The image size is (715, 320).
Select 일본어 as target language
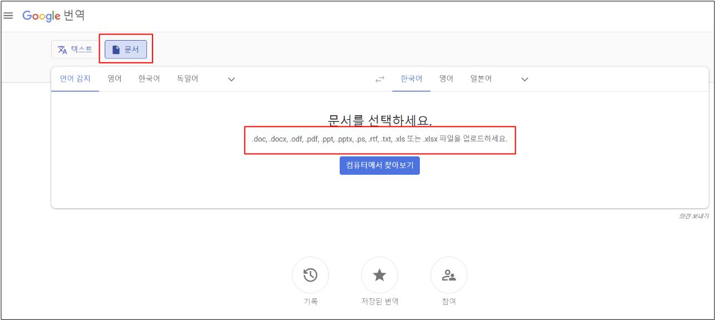(x=481, y=79)
